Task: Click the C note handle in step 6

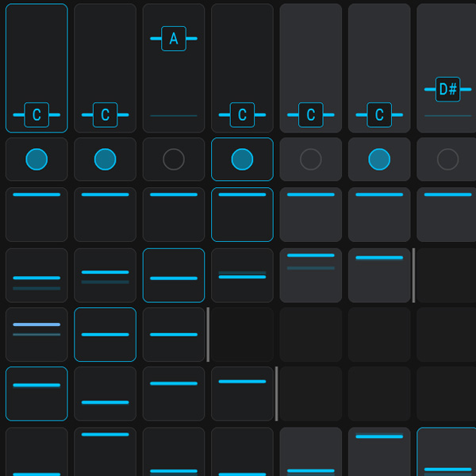Action: click(x=379, y=114)
